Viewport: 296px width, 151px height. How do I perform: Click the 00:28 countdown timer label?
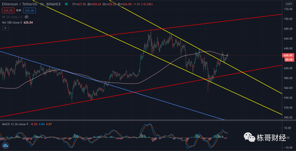point(289,59)
